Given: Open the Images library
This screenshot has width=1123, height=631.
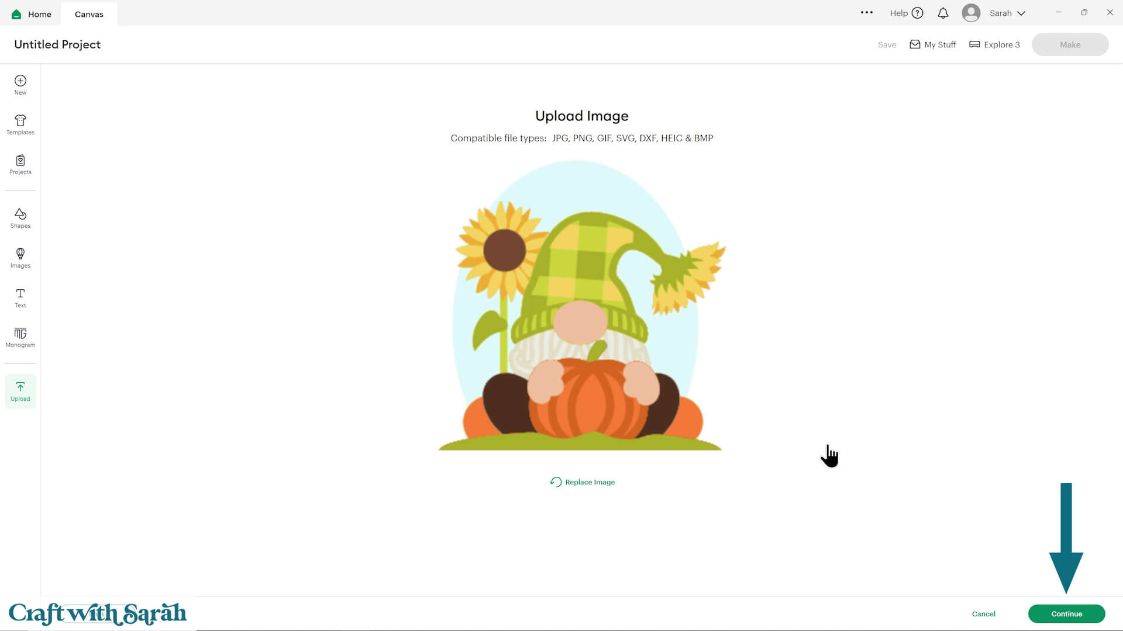Looking at the screenshot, I should (x=20, y=258).
